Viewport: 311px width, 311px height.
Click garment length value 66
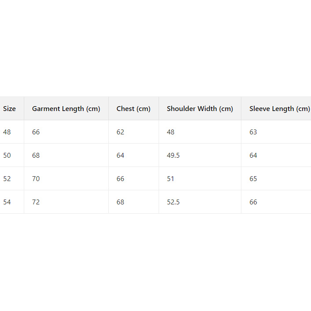pos(36,132)
